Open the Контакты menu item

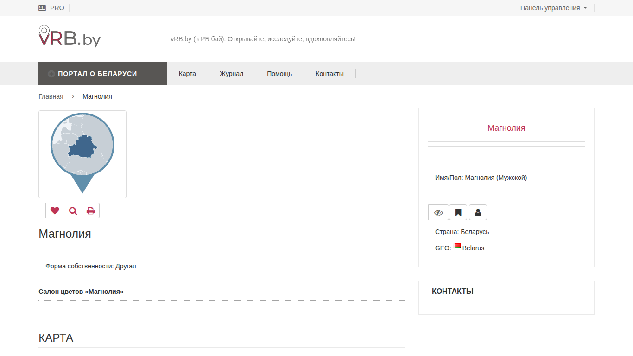coord(329,74)
